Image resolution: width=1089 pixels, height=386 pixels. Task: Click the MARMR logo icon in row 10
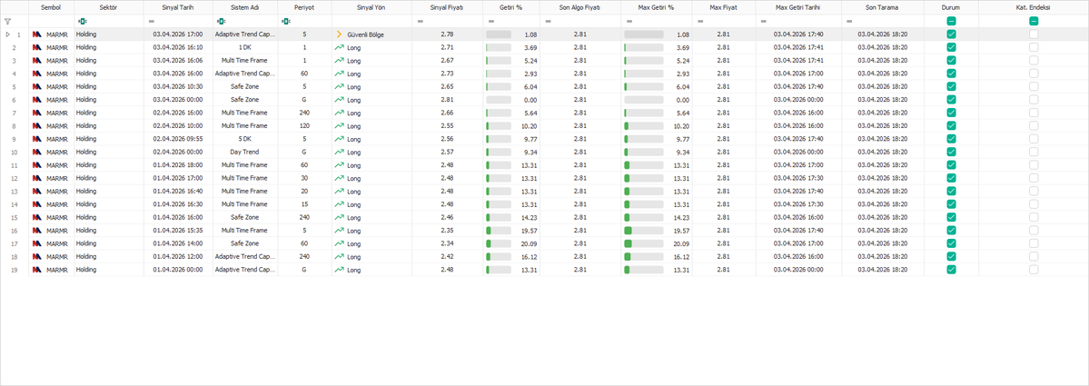(x=37, y=152)
